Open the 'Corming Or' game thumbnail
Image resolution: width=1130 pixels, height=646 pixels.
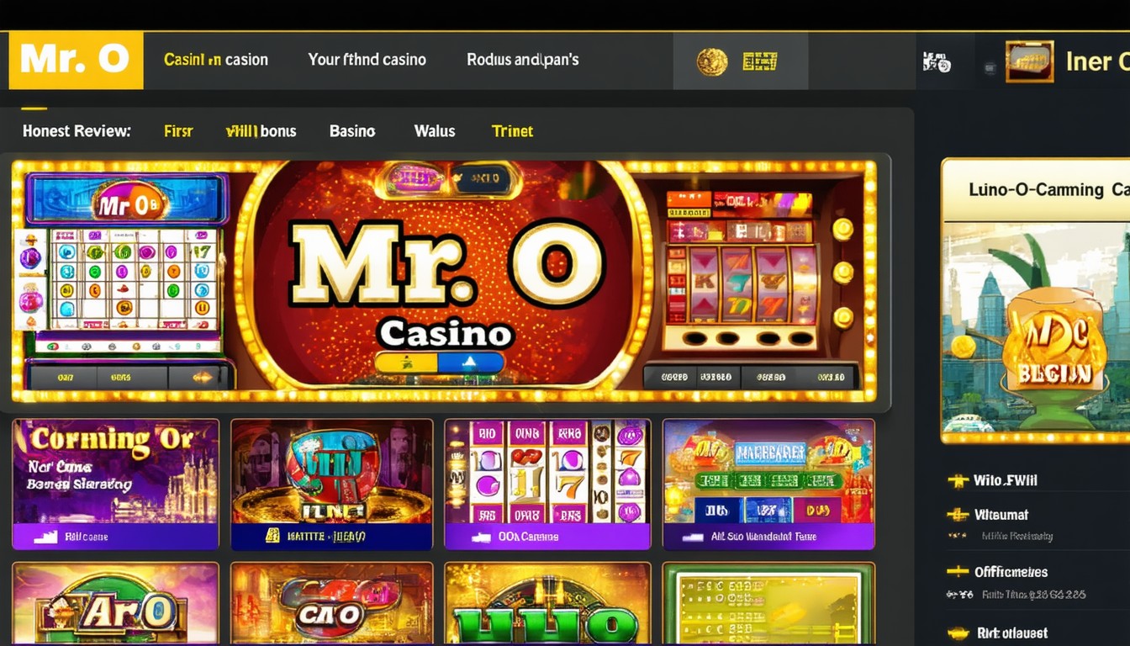pyautogui.click(x=116, y=484)
